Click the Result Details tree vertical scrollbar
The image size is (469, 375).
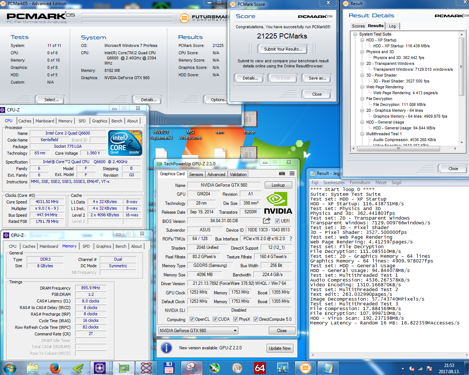(x=461, y=88)
